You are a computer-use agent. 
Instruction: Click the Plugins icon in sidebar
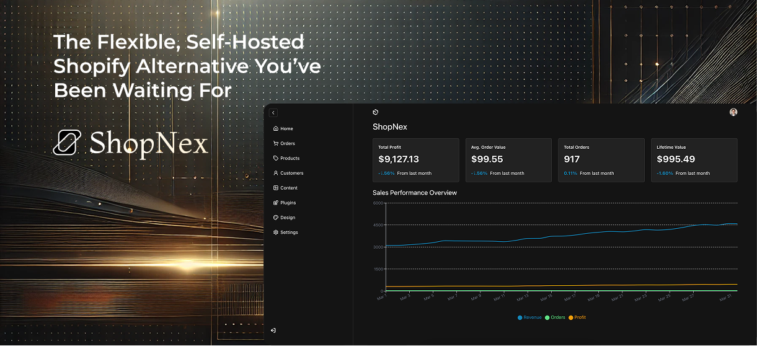coord(276,203)
